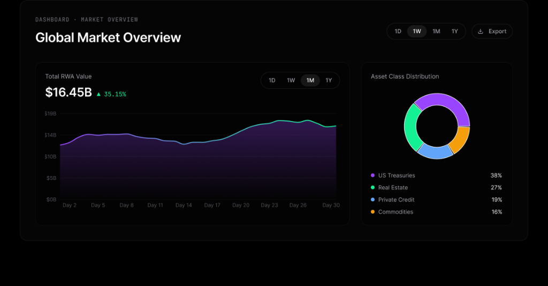The width and height of the screenshot is (548, 286).
Task: Click the Export download icon
Action: pyautogui.click(x=481, y=32)
